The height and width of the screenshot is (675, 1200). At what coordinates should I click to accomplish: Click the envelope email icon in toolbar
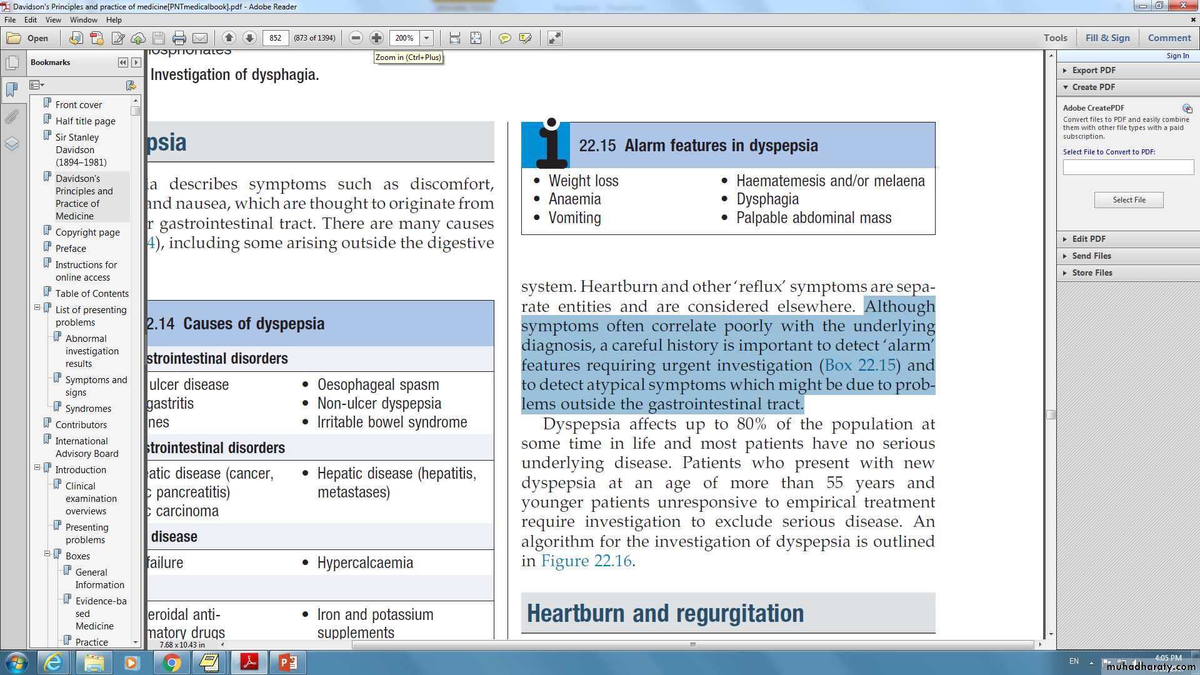(200, 38)
